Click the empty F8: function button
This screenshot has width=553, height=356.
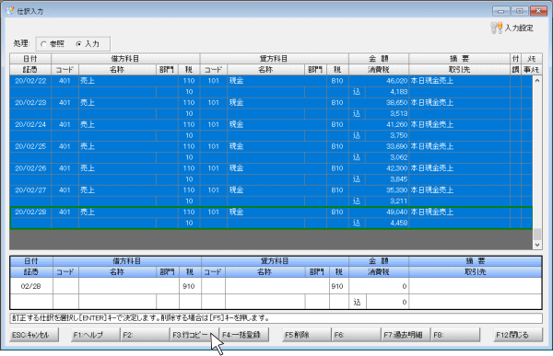click(x=455, y=335)
